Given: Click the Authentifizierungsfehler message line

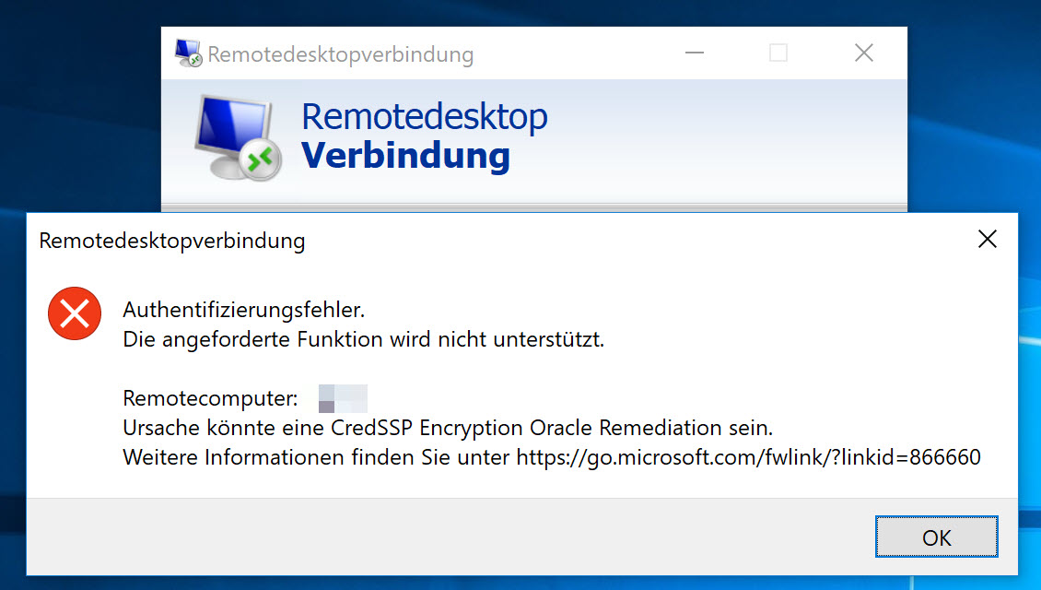Looking at the screenshot, I should point(243,310).
